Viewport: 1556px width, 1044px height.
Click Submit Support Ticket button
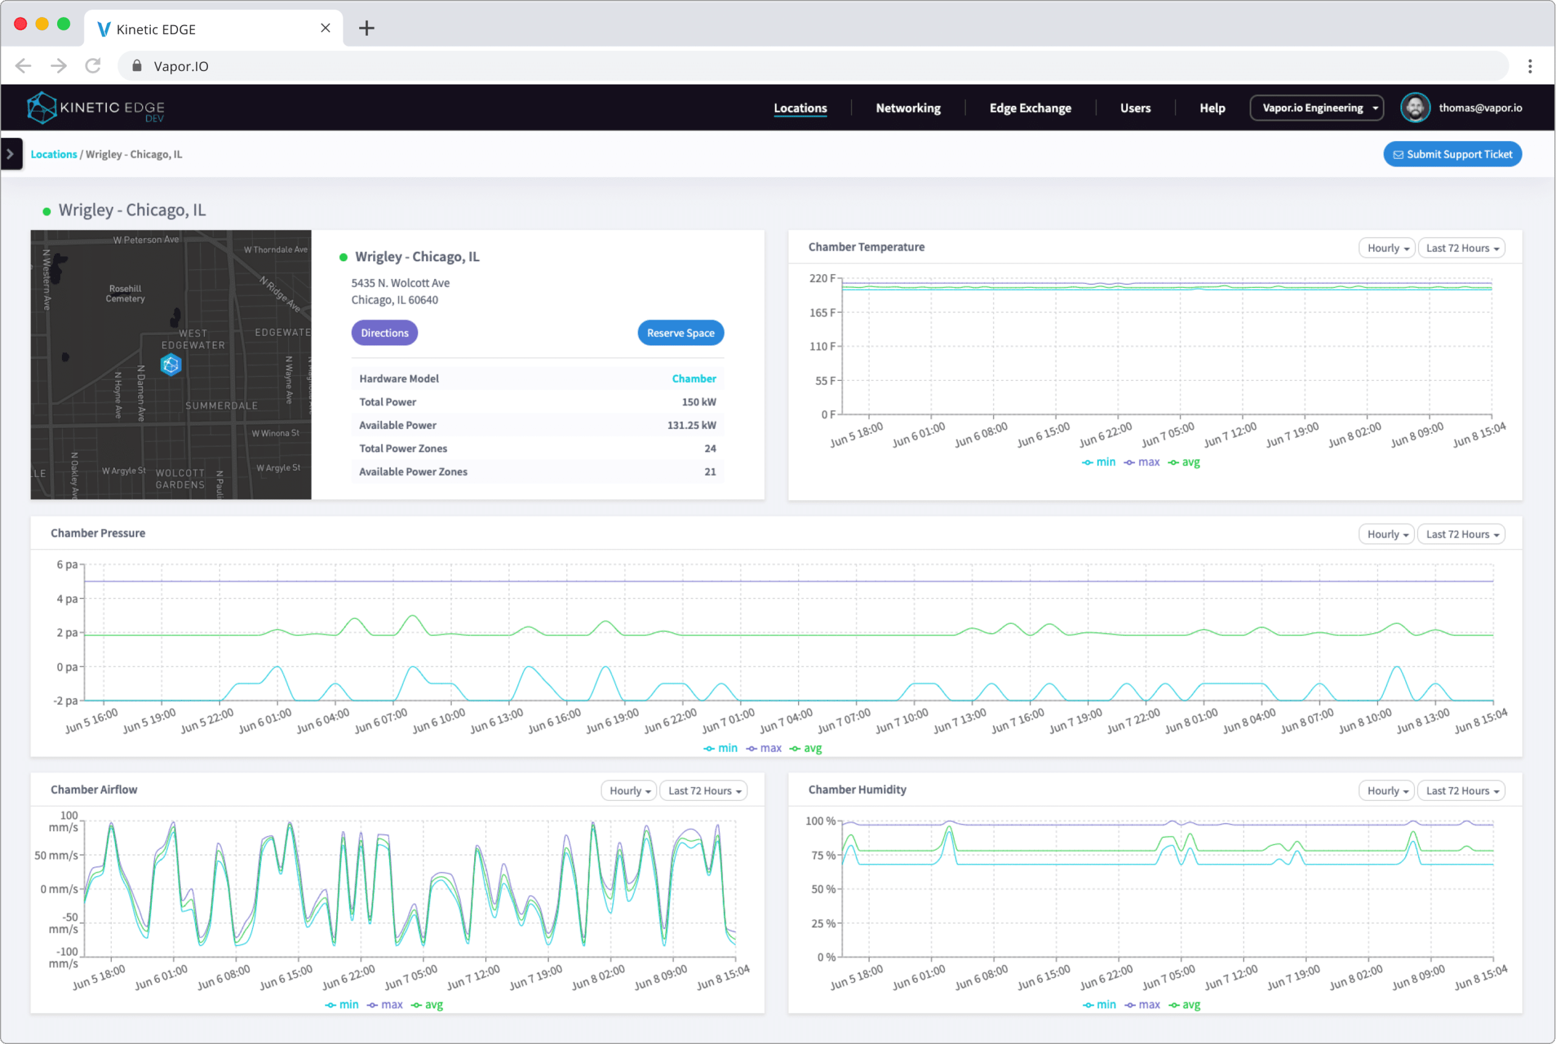click(x=1452, y=154)
